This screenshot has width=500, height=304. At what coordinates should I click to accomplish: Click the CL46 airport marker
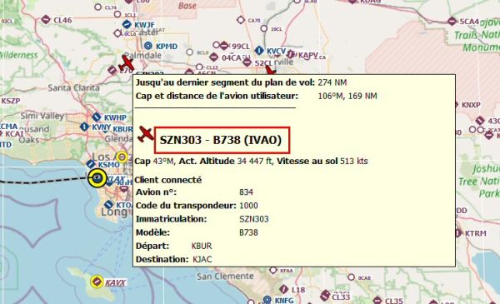click(46, 20)
